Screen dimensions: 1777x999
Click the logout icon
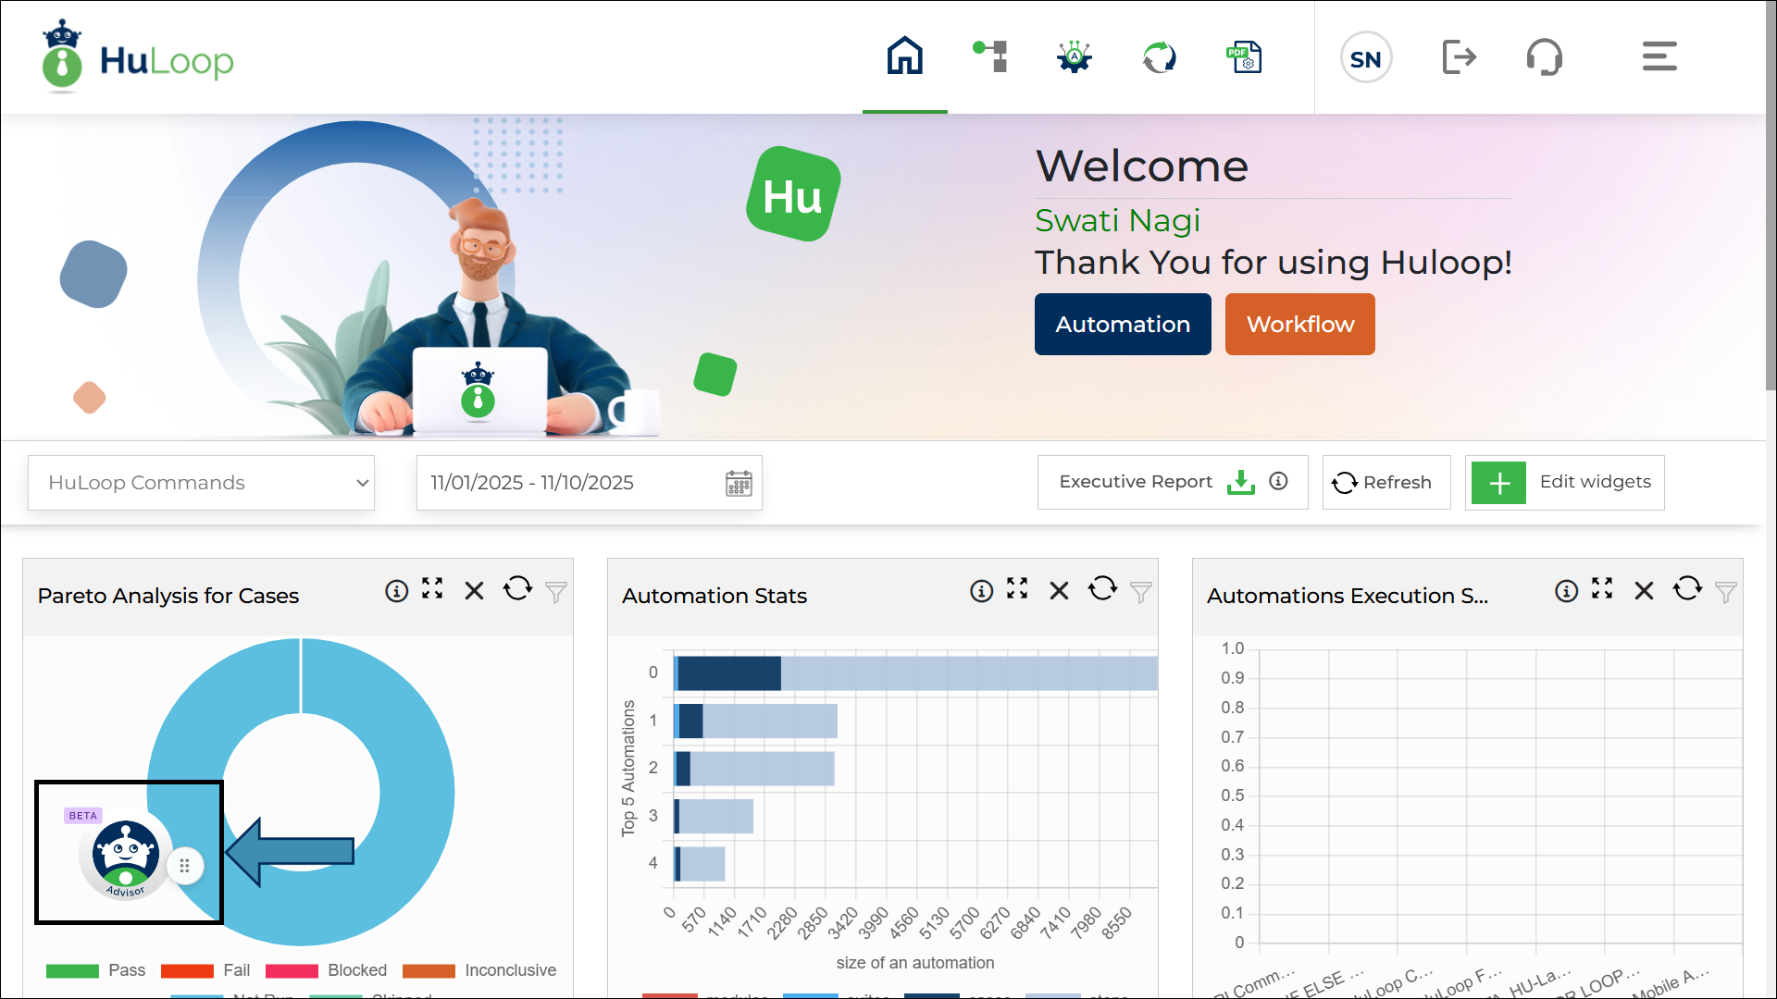point(1460,57)
